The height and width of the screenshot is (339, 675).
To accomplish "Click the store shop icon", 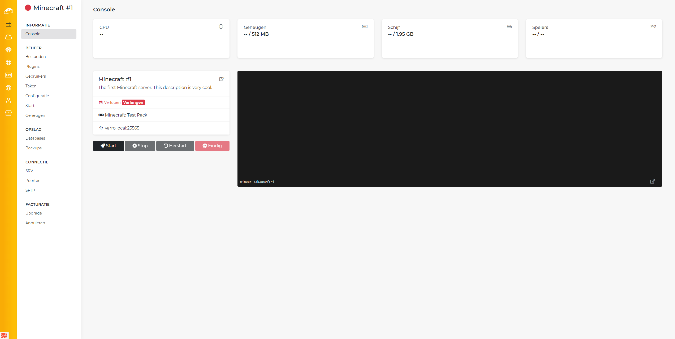I will 8,113.
